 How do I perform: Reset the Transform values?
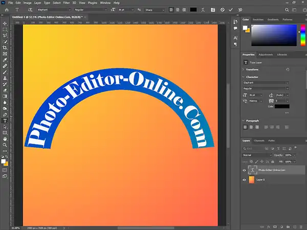(x=288, y=70)
